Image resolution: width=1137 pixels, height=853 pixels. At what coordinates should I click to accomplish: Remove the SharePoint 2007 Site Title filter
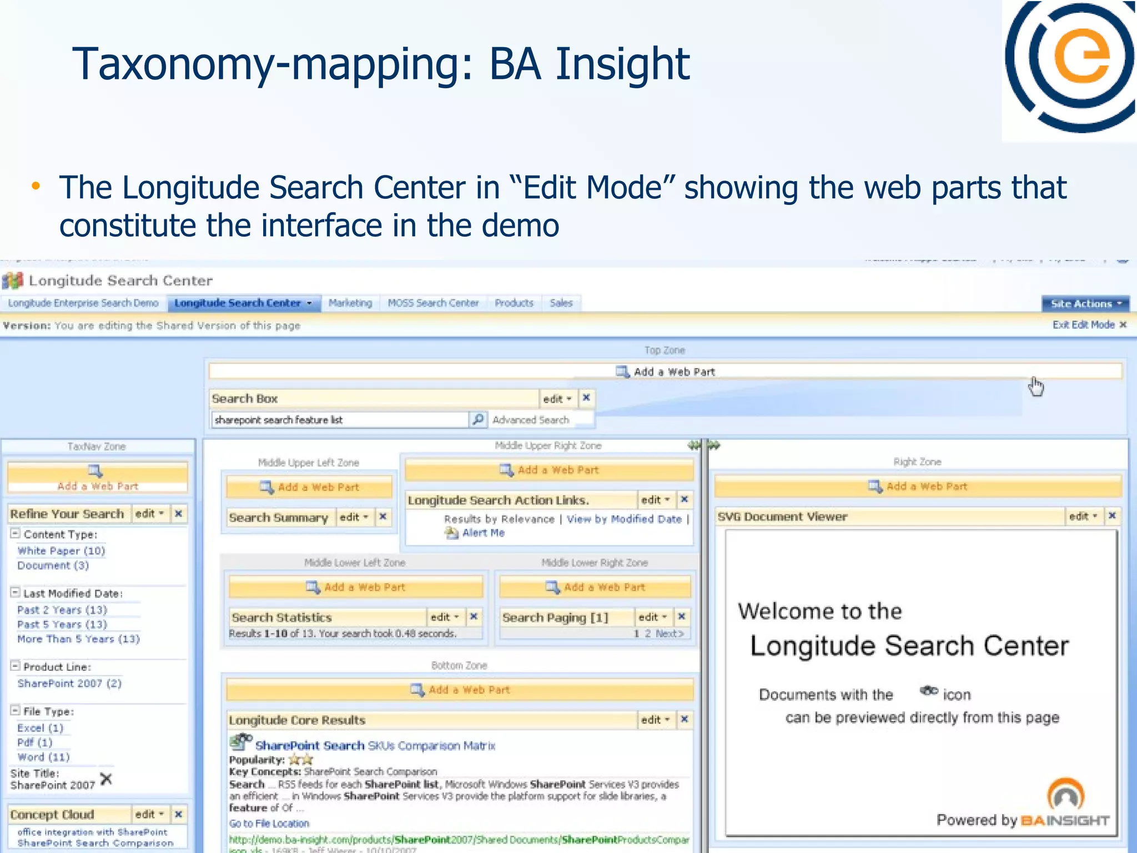106,779
